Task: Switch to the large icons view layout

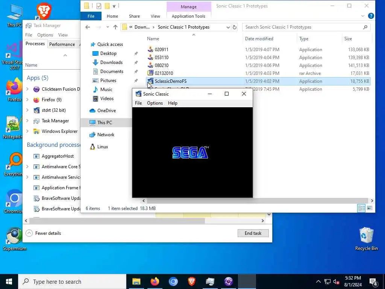Action: click(x=370, y=208)
